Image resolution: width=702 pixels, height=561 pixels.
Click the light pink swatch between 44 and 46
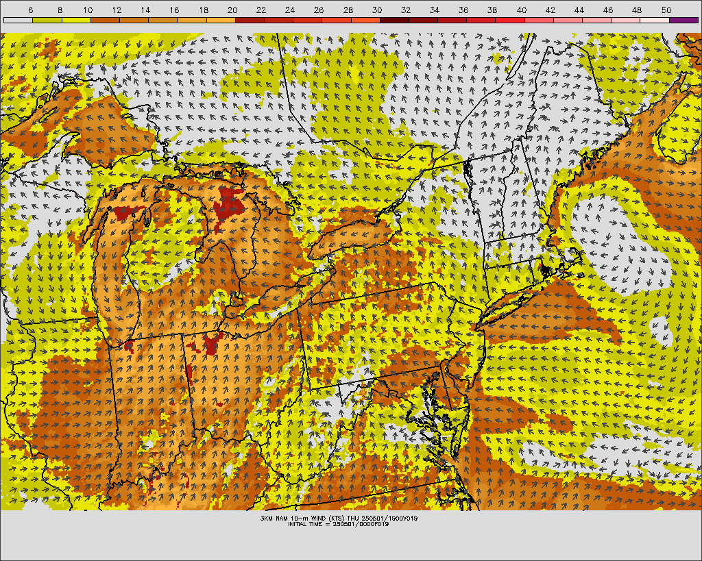tap(597, 20)
